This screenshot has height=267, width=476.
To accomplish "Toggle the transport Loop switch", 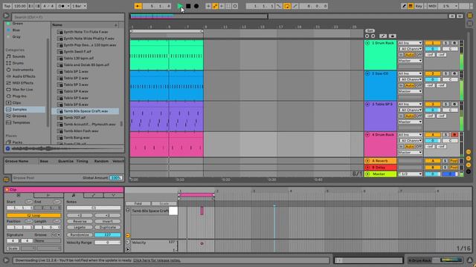I will tap(287, 6).
